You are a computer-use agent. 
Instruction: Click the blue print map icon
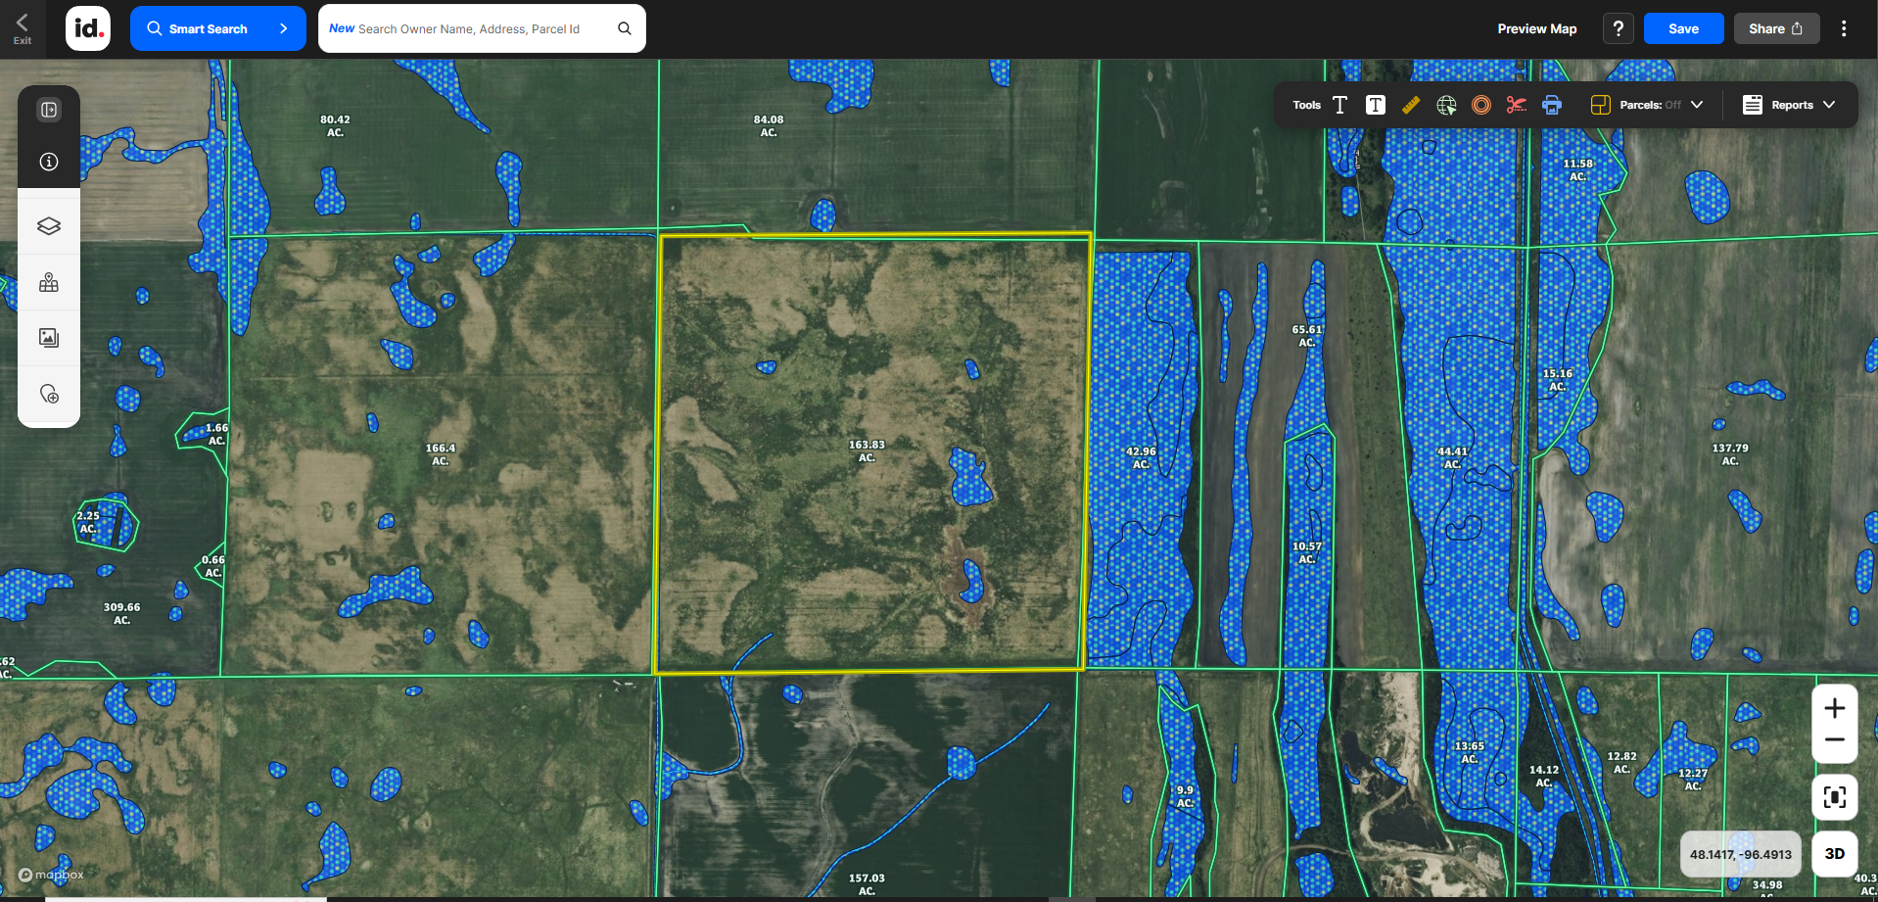tap(1552, 105)
